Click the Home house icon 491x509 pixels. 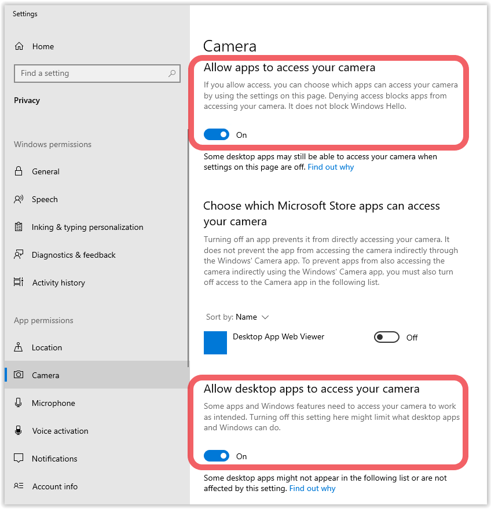[x=19, y=46]
